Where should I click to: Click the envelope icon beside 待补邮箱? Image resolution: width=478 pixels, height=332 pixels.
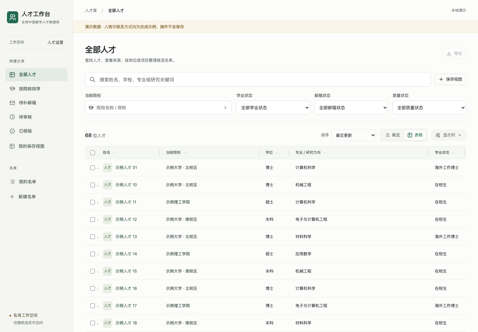[x=12, y=103]
